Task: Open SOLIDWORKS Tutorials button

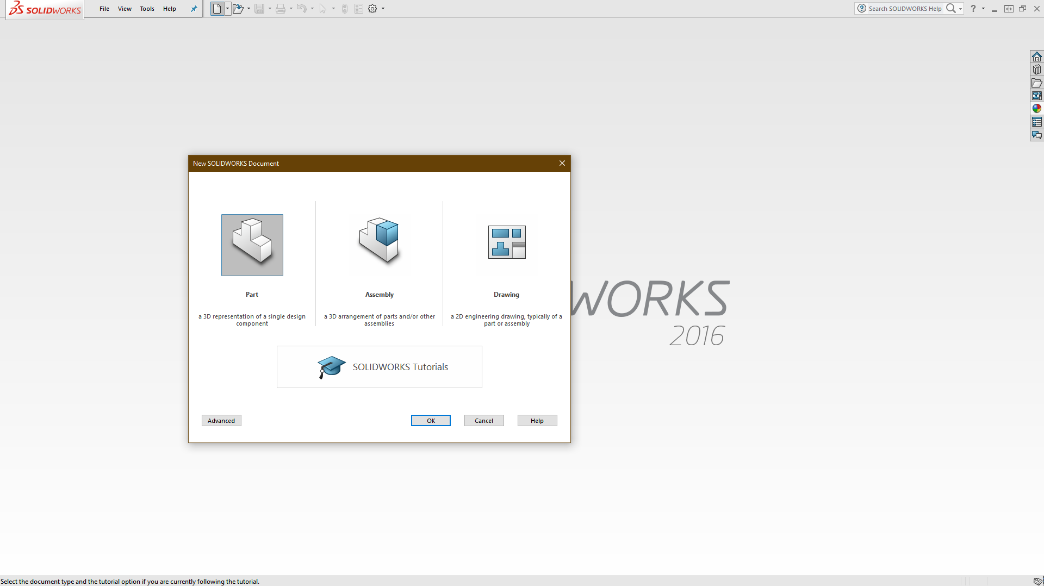Action: pos(380,367)
